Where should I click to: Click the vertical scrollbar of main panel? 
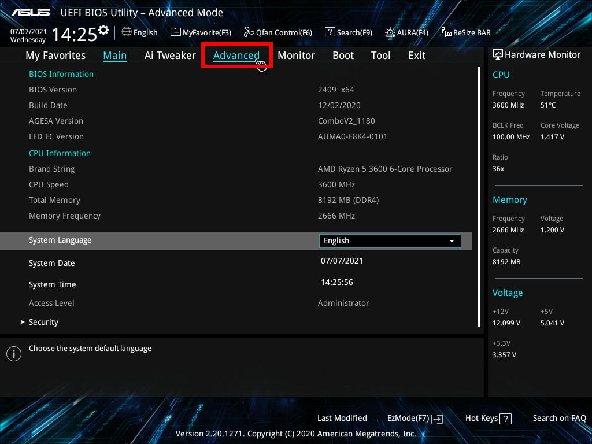[x=479, y=197]
